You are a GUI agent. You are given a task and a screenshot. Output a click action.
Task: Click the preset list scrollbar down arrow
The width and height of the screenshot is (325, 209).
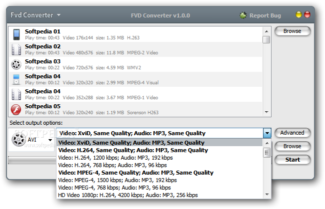[267, 195]
